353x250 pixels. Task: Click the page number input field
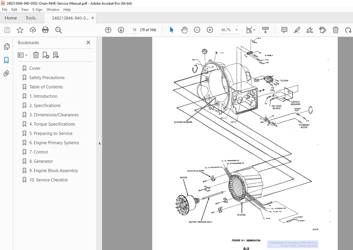(x=134, y=30)
